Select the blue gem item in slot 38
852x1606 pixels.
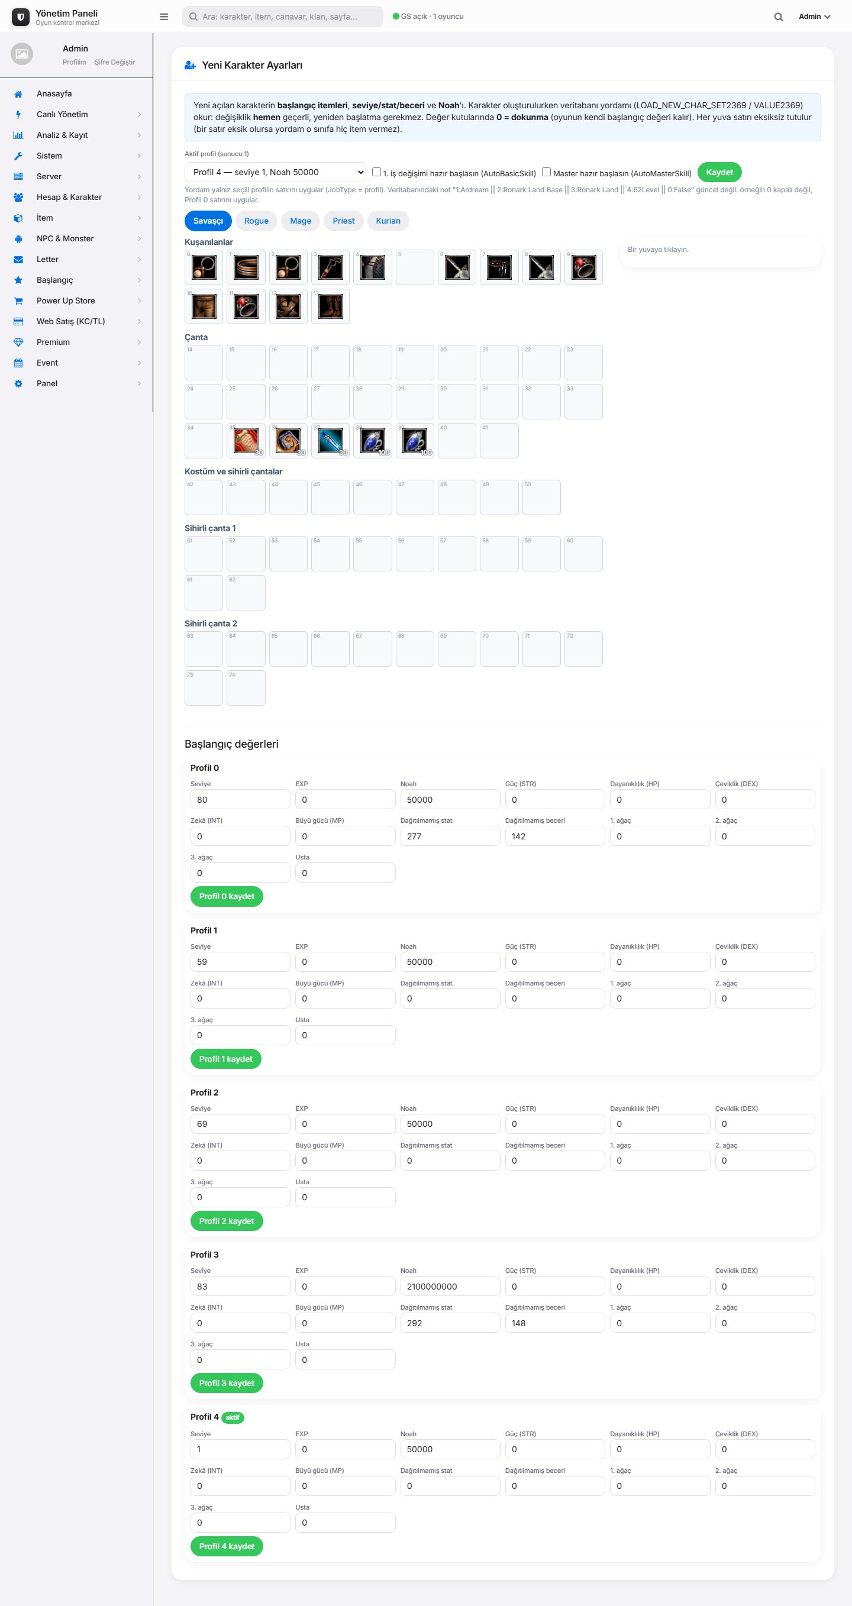coord(372,441)
